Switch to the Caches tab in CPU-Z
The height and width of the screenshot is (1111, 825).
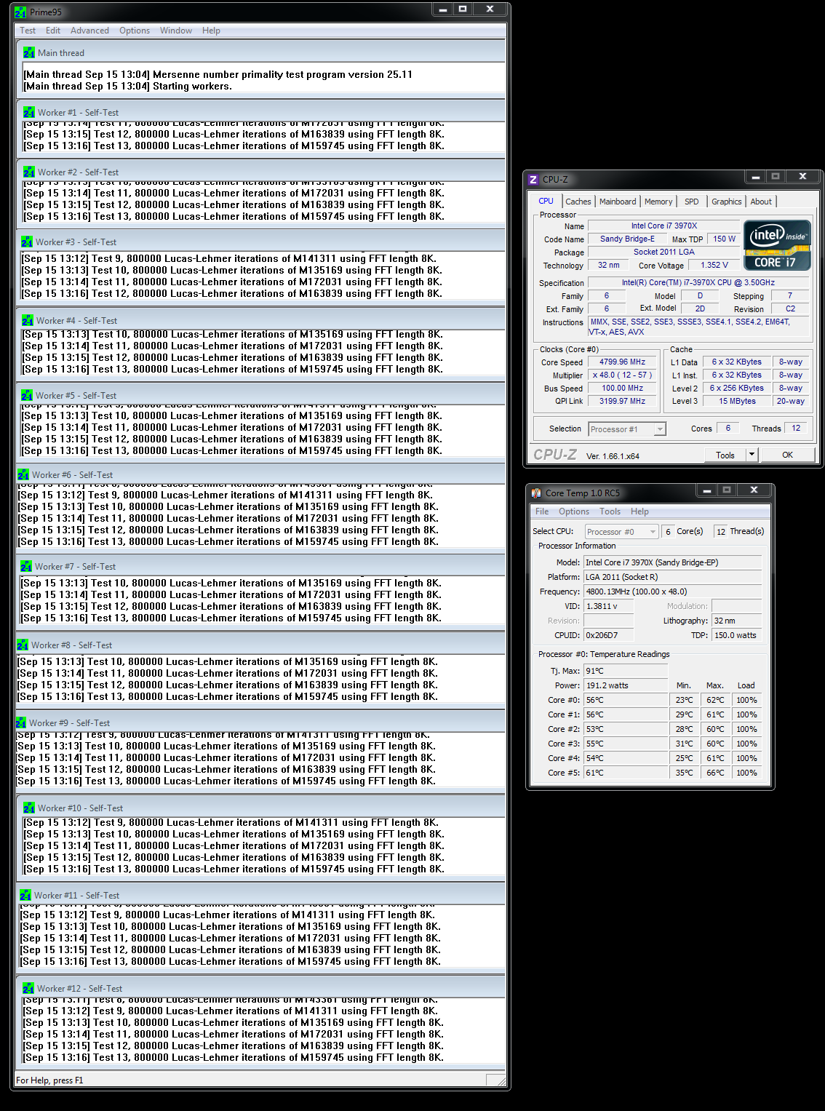pos(578,202)
